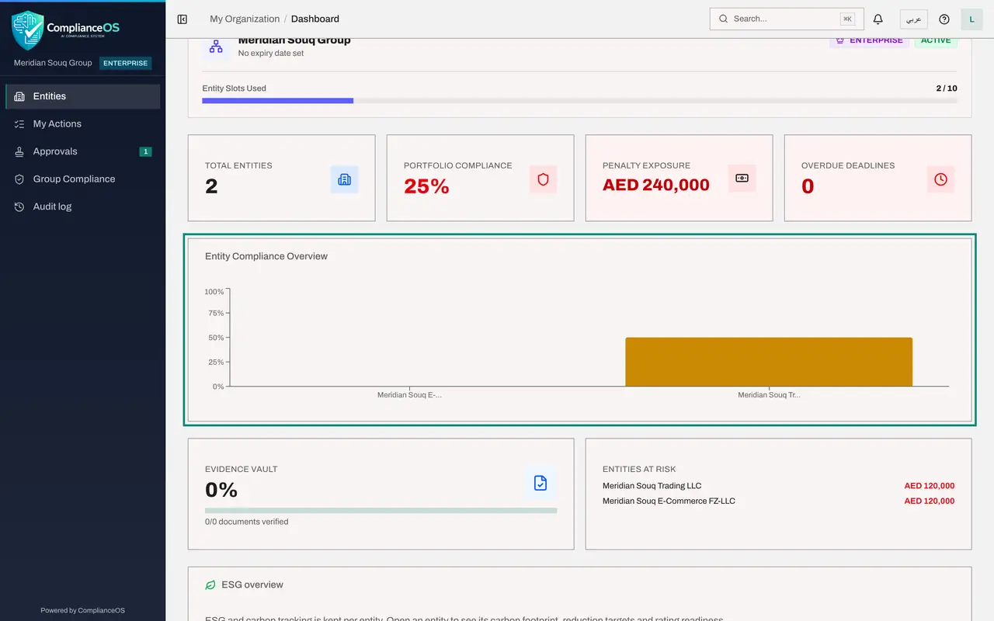Click the Evidence Vault 0% value

(x=221, y=490)
